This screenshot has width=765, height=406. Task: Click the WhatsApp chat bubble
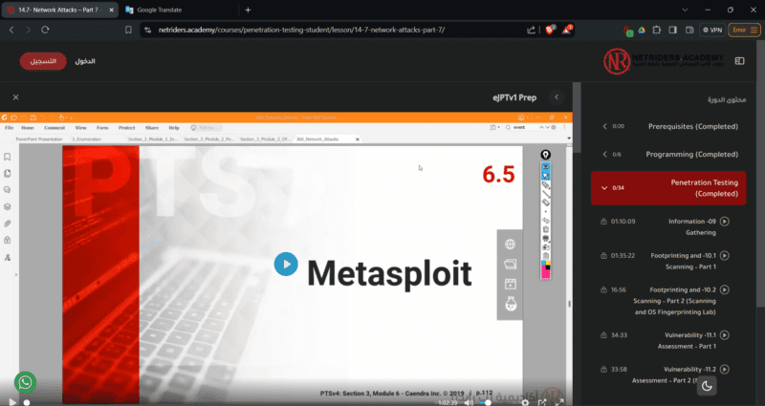(25, 383)
